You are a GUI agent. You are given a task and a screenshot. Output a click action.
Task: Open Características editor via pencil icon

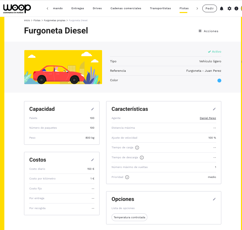click(x=214, y=109)
